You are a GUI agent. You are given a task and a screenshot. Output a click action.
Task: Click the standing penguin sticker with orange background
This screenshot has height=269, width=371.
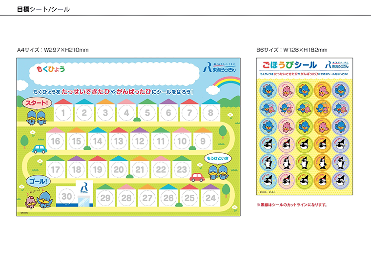click(x=323, y=163)
